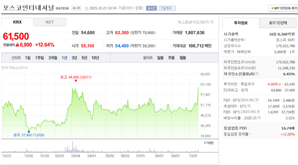The width and height of the screenshot is (298, 165).
Task: Click market cap 10조 8,368억원
Action: 282,34
